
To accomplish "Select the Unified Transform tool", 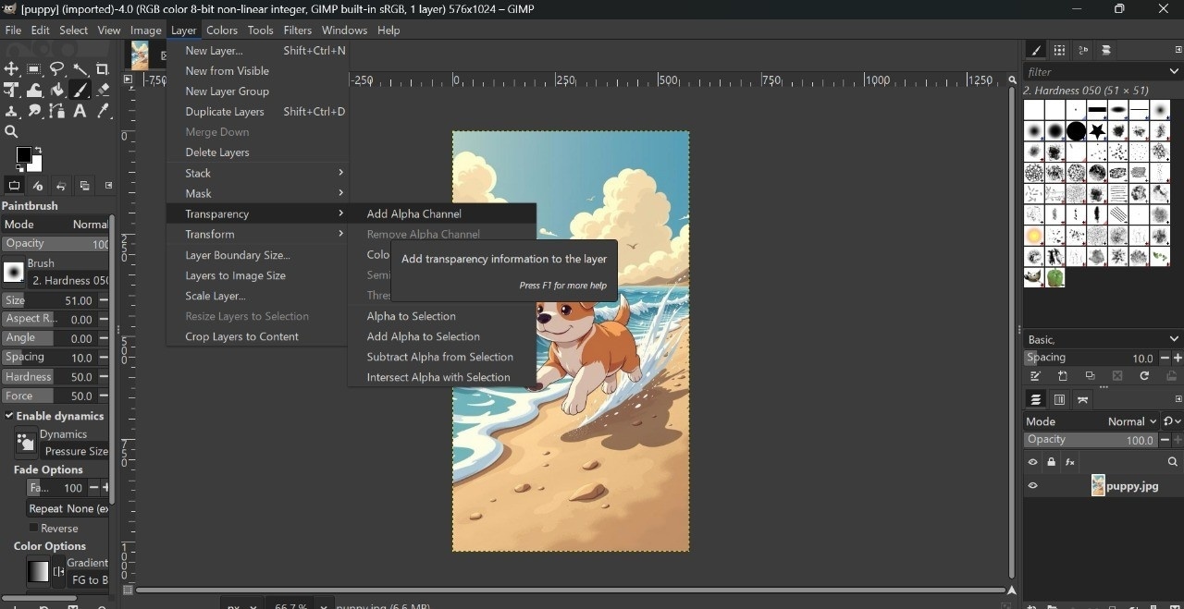I will (11, 91).
